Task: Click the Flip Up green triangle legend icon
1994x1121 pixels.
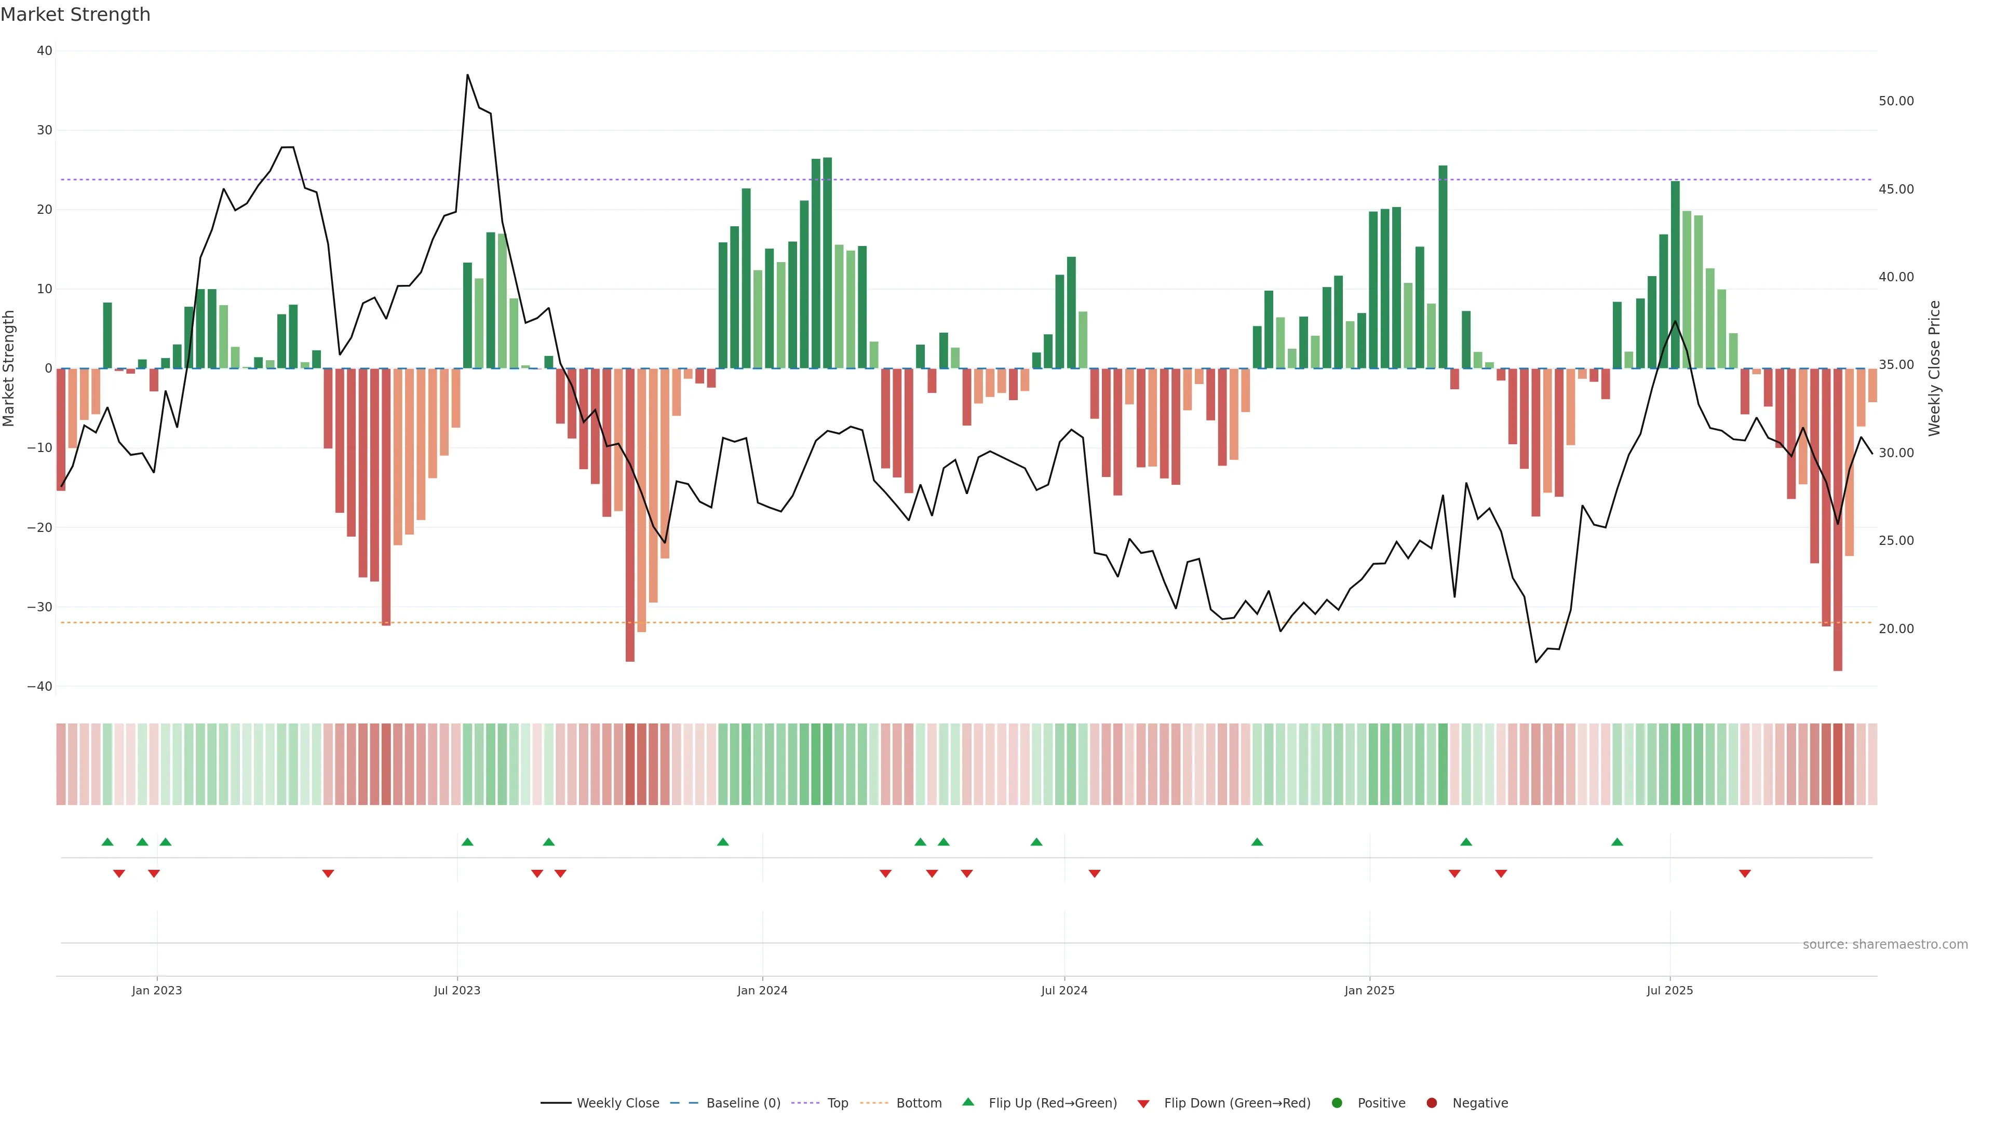Action: point(967,1102)
